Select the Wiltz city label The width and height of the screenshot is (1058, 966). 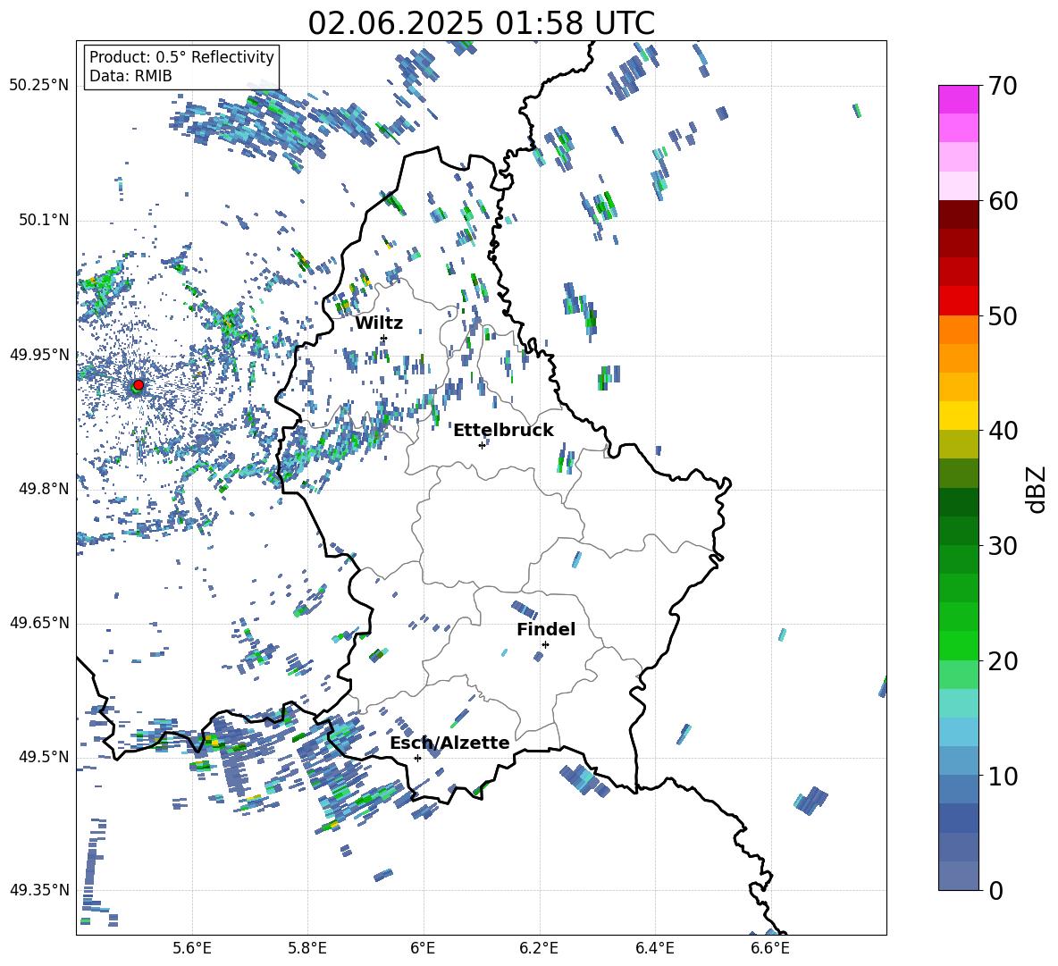click(379, 323)
